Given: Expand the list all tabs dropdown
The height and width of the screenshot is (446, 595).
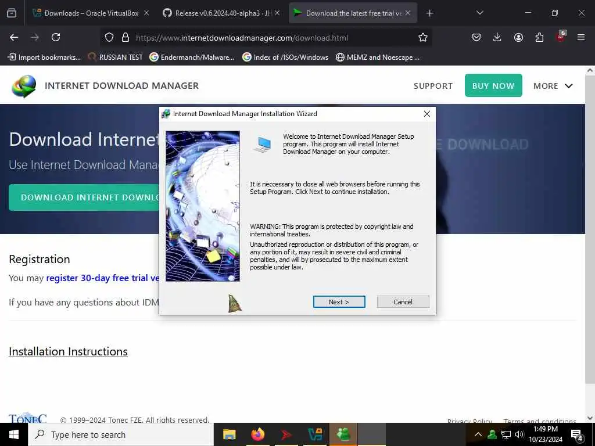Looking at the screenshot, I should [479, 13].
